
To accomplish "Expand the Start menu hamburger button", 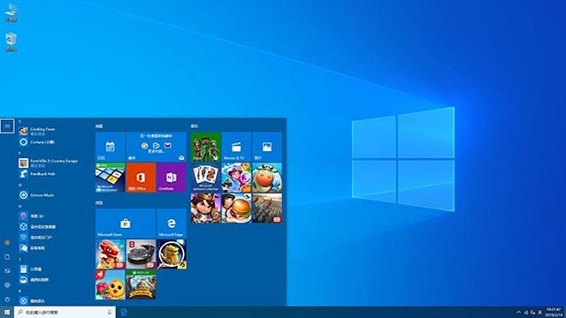I will [7, 126].
